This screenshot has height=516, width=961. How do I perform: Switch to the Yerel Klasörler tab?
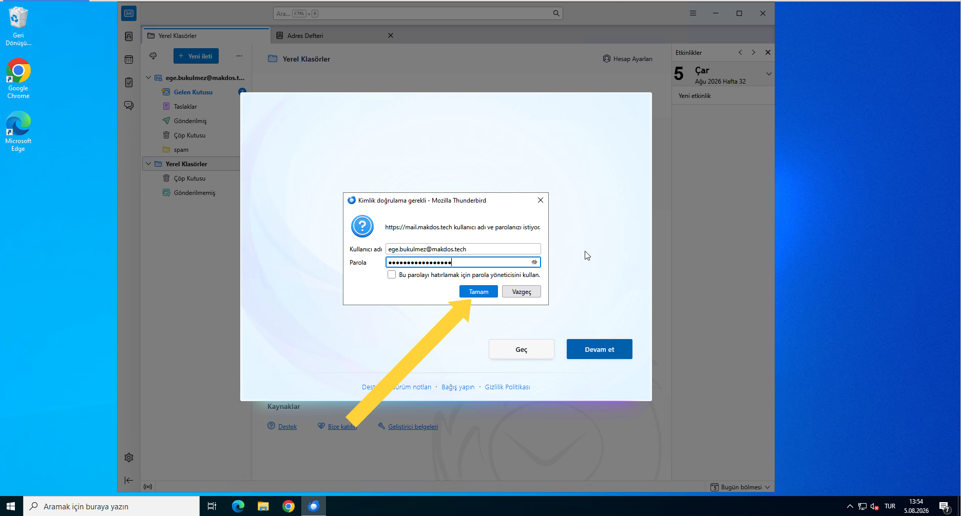206,36
